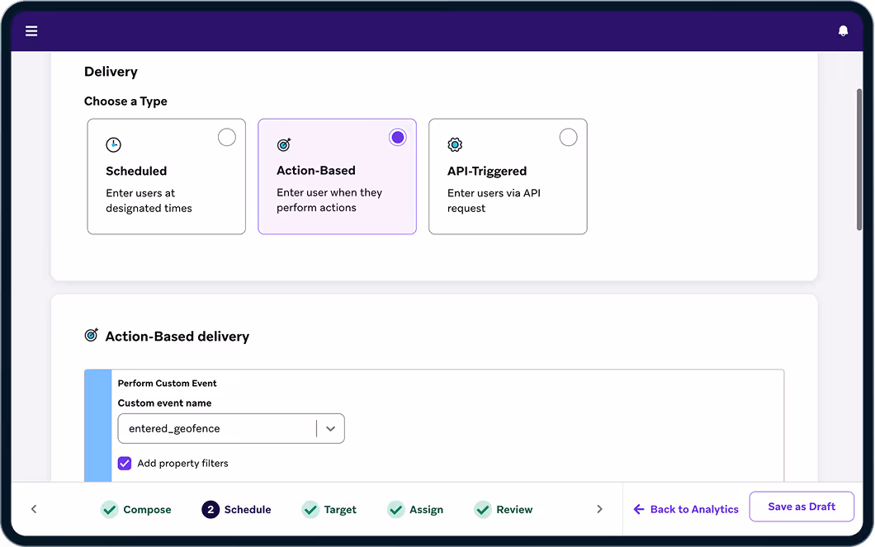Click the Add property filters label
This screenshot has width=875, height=547.
[182, 464]
